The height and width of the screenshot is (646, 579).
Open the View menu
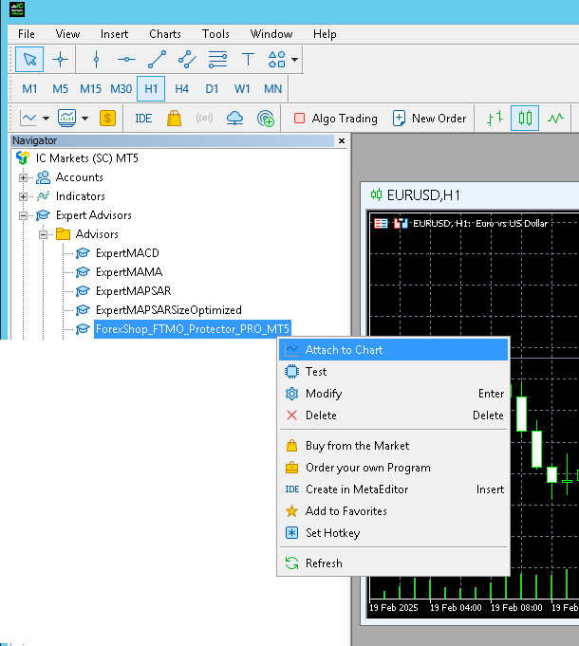(x=67, y=34)
